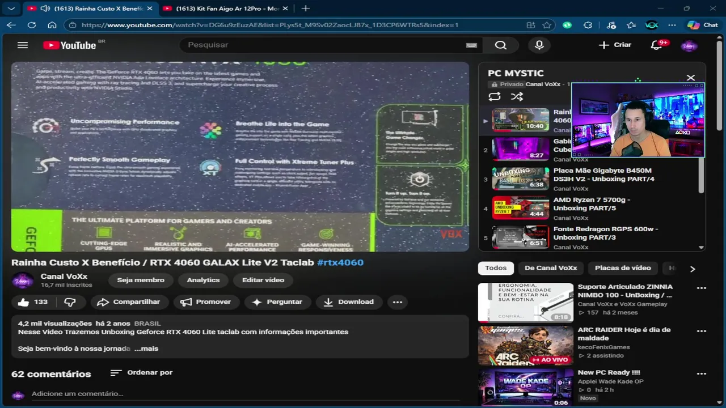Open the browser profile VOX icon
This screenshot has width=726, height=408.
pyautogui.click(x=652, y=25)
